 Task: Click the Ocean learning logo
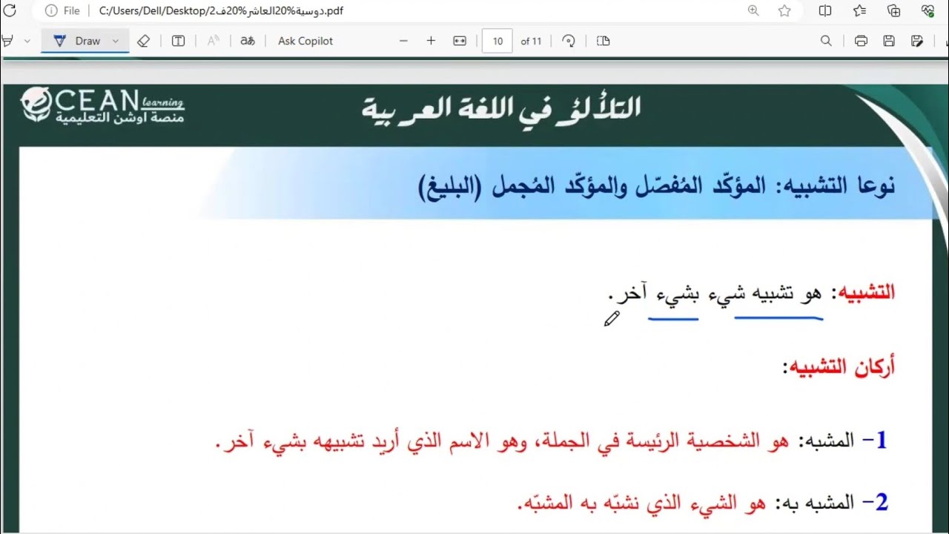[102, 106]
